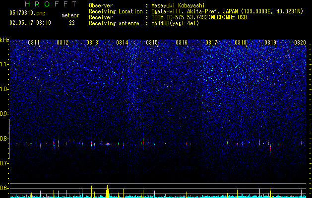Select the file name 05170310.png
The image size is (312, 198).
pos(27,13)
